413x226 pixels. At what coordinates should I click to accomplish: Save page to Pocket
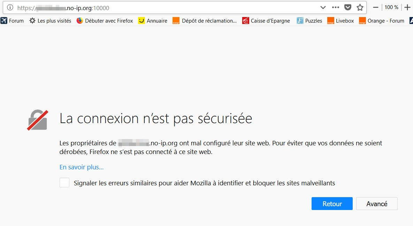click(x=347, y=7)
